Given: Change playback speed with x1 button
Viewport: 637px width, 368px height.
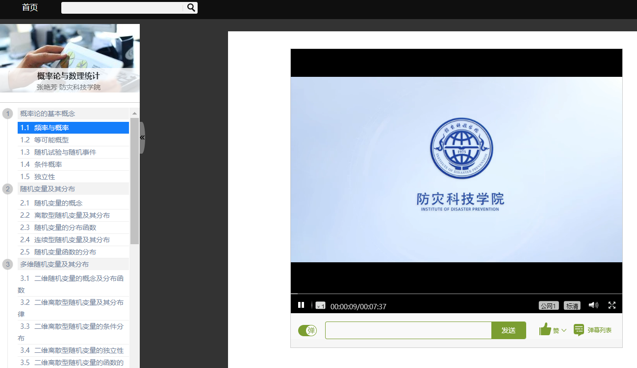Looking at the screenshot, I should tap(320, 305).
